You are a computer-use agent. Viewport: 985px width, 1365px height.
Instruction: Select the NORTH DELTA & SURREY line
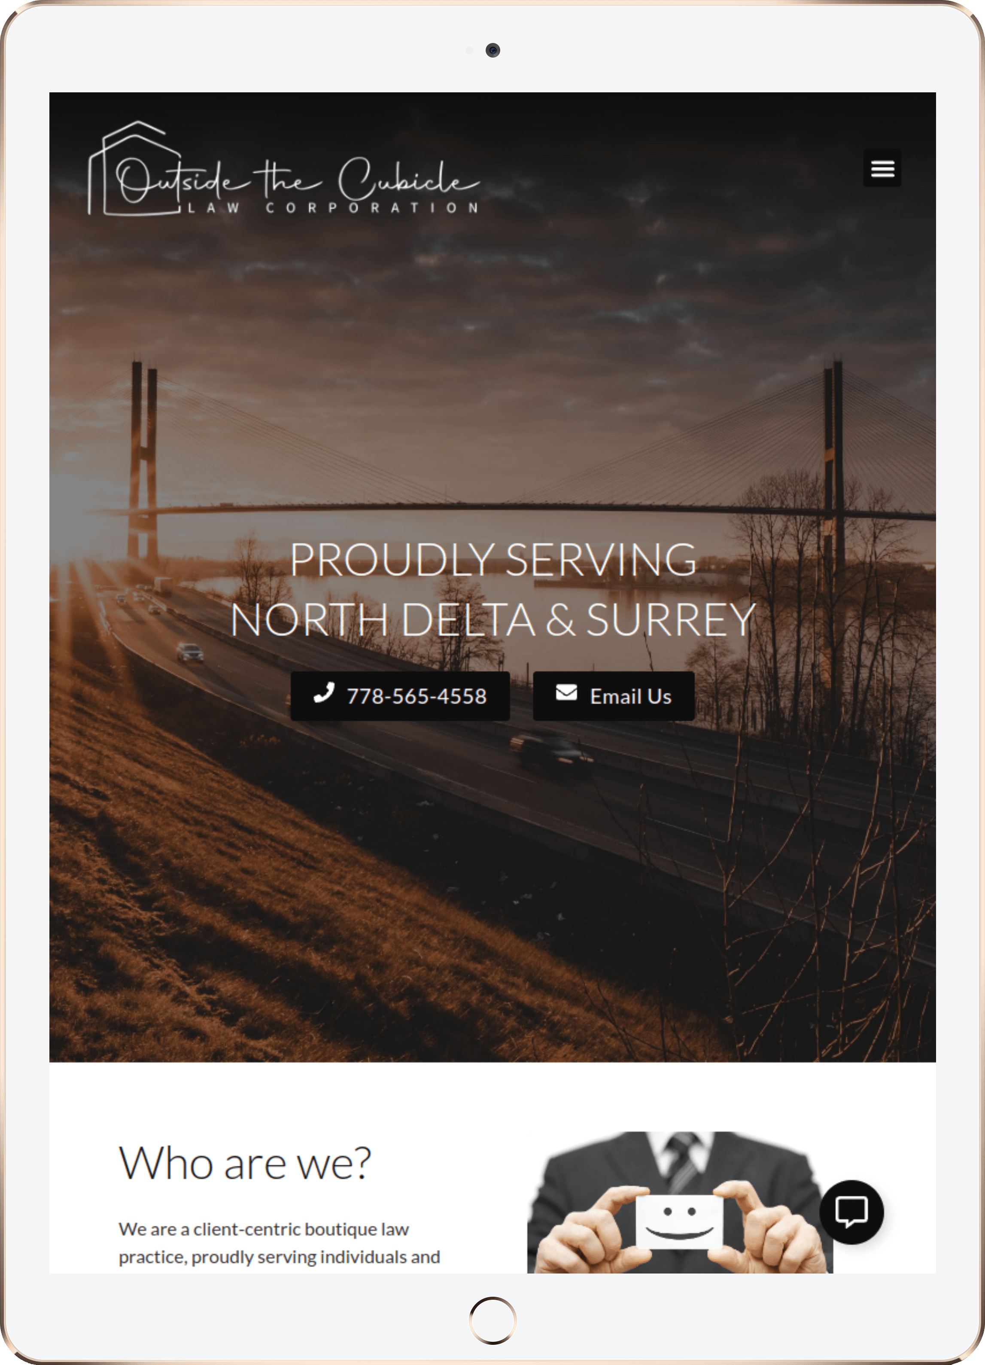point(493,619)
